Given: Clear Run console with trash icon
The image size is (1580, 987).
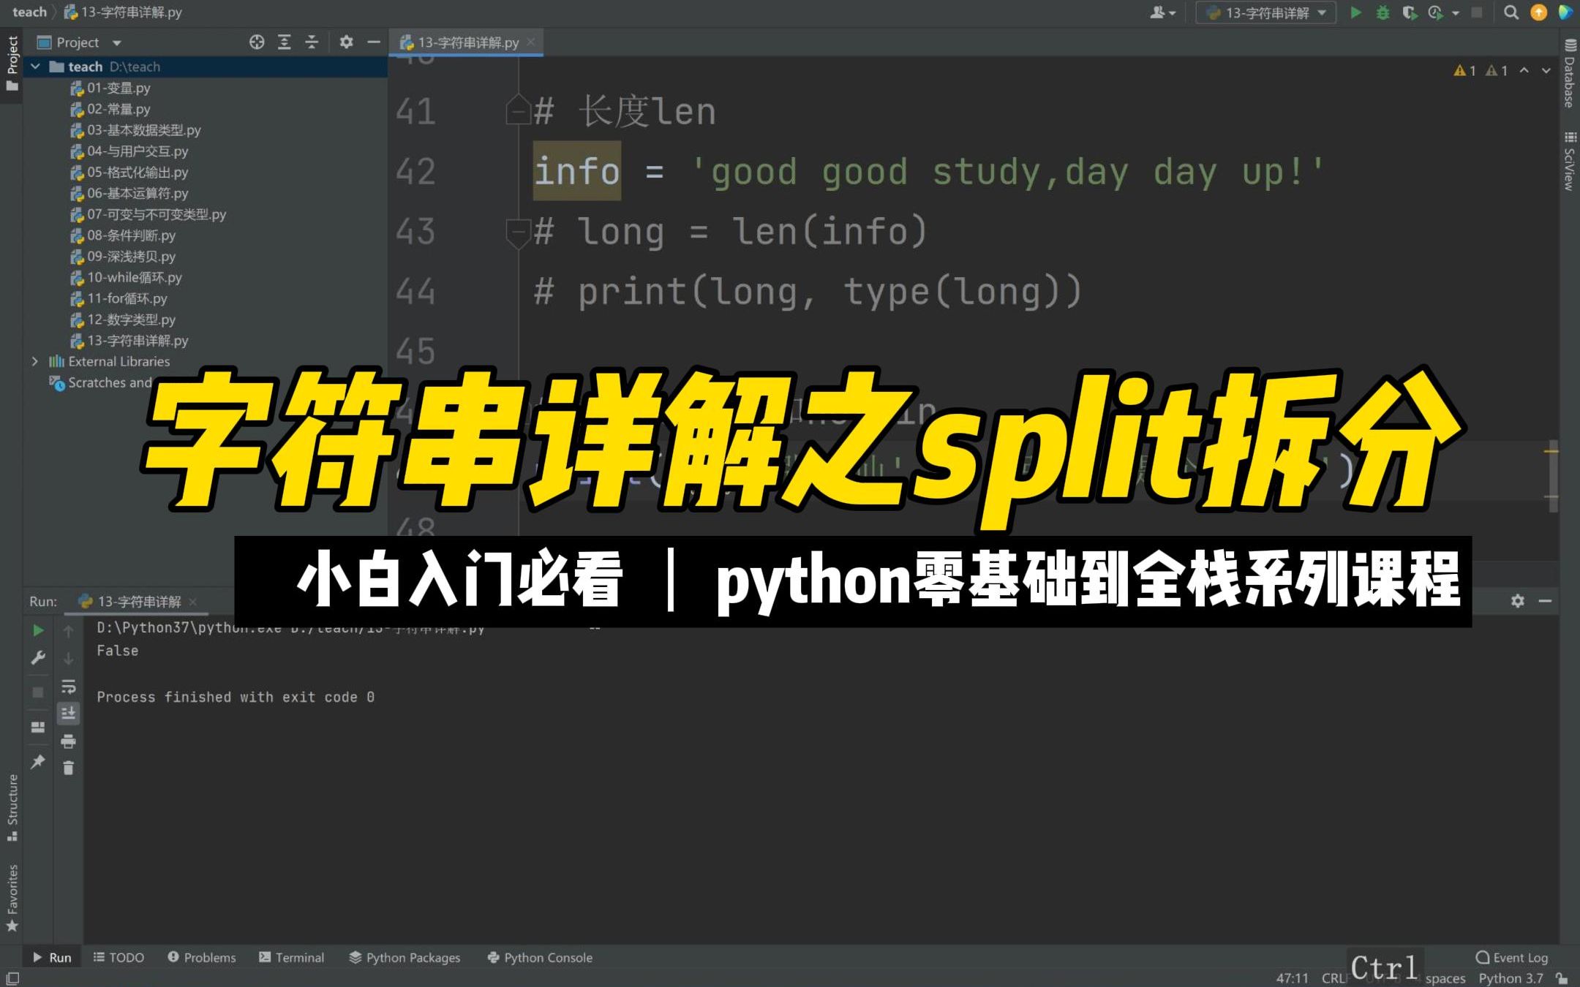Looking at the screenshot, I should tap(68, 768).
